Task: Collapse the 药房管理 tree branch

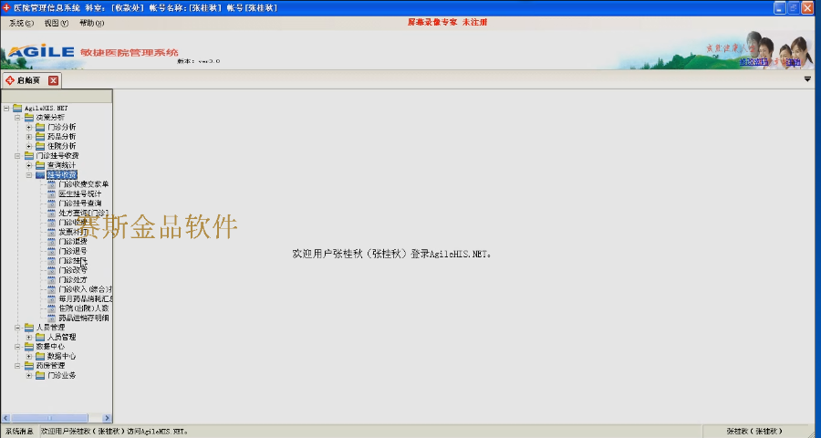Action: [18, 366]
